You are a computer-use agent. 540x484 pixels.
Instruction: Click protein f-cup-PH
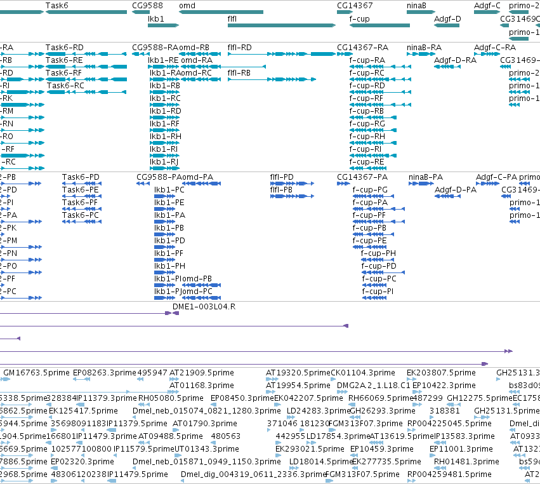pos(378,253)
